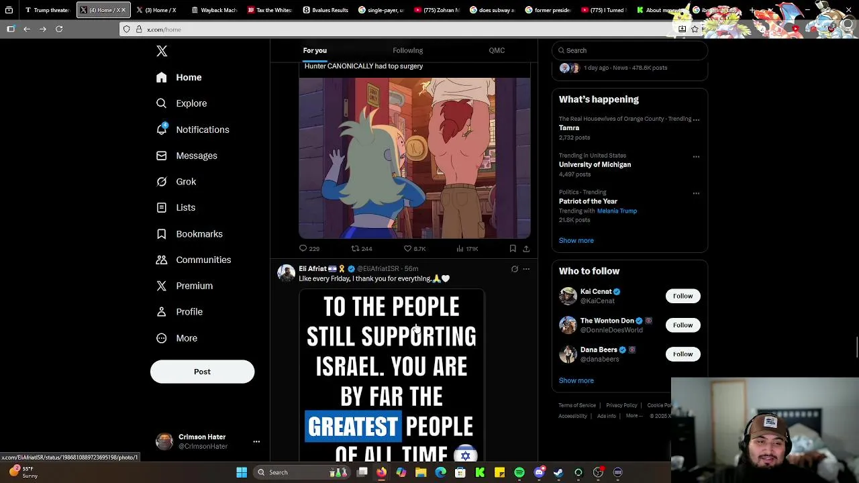Screen dimensions: 859x483
Task: Open Grok from sidebar
Action: pos(176,182)
